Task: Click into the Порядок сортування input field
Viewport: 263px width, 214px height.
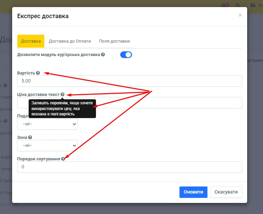Action: click(x=130, y=167)
